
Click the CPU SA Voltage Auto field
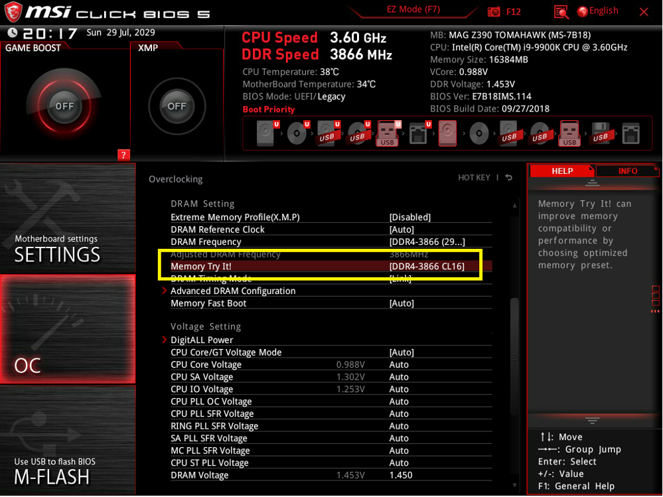point(399,376)
